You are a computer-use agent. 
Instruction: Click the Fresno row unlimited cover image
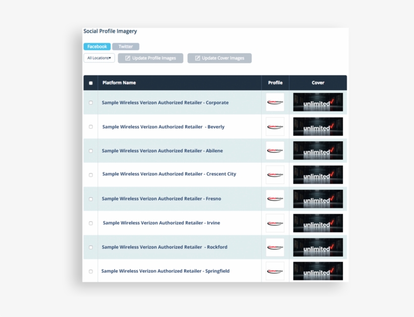click(x=318, y=199)
